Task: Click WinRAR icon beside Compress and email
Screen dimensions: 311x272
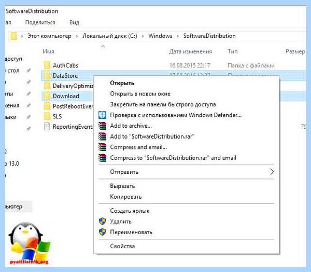Action: click(102, 147)
